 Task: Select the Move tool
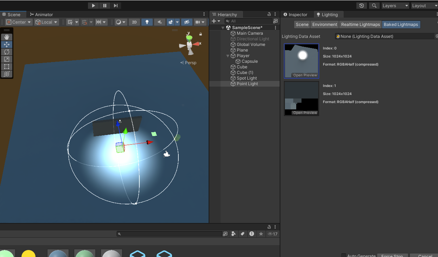[7, 45]
